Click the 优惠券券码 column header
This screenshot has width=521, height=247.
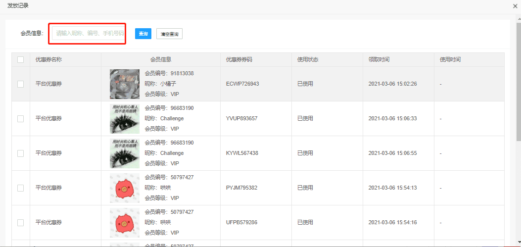pos(239,59)
